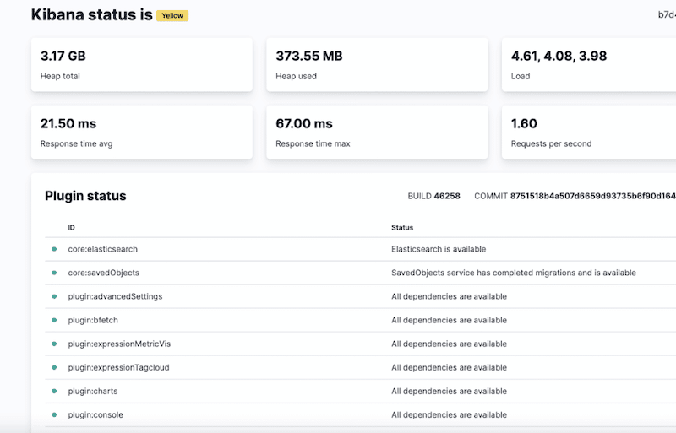Select the plugin:expressionTagcloud ID text
Screen dimensions: 676x433
click(118, 367)
